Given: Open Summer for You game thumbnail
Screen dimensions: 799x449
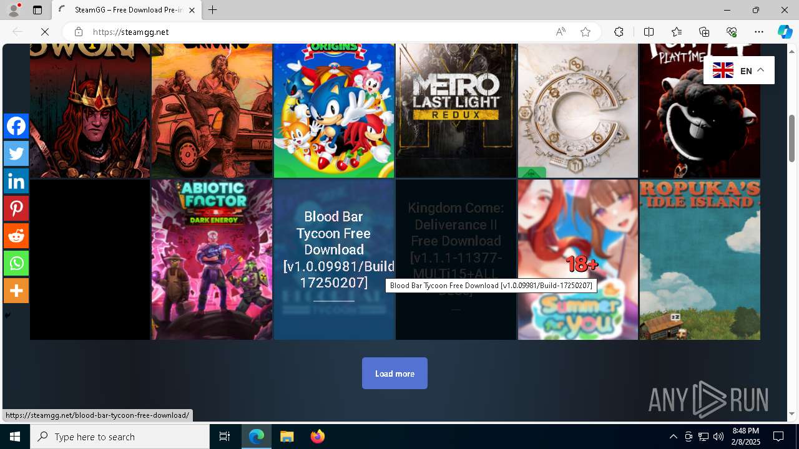Looking at the screenshot, I should 578,259.
